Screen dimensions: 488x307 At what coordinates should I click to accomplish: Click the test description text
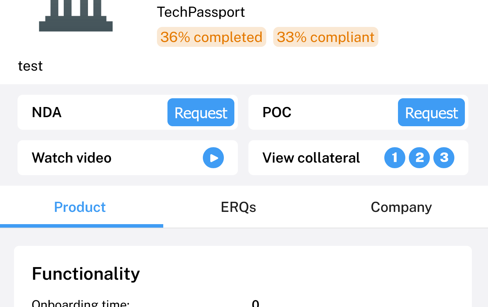(x=30, y=66)
